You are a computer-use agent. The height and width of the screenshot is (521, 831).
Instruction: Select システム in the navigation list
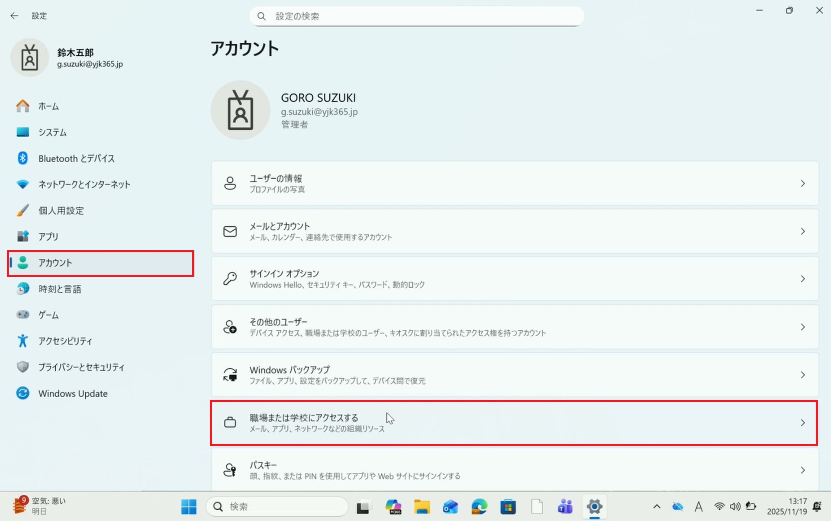(52, 132)
